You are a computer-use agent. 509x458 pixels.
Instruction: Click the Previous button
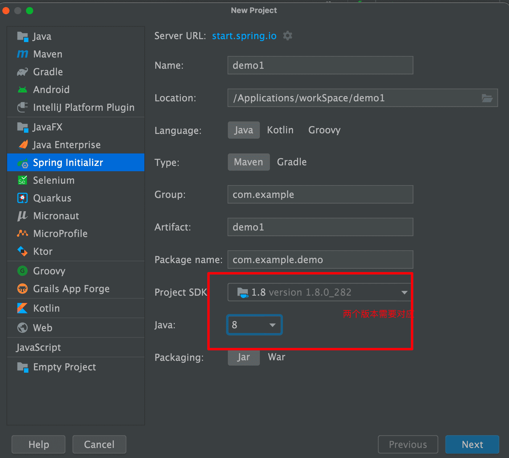click(408, 444)
